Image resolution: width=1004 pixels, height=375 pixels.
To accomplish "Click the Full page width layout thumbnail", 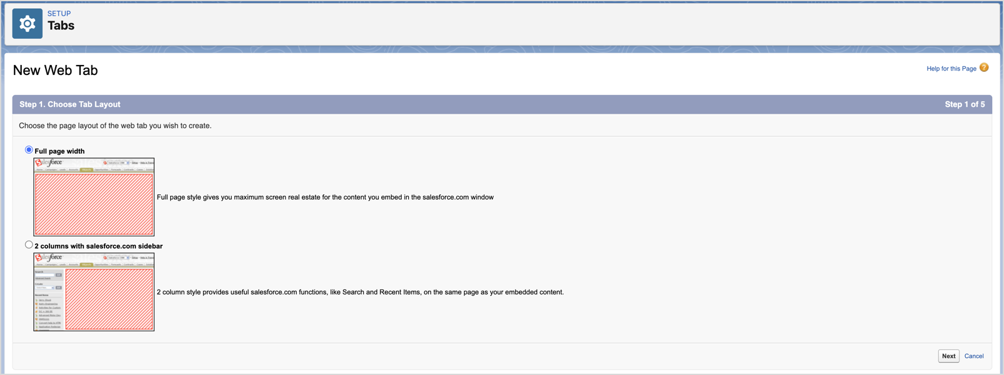I will coord(94,197).
